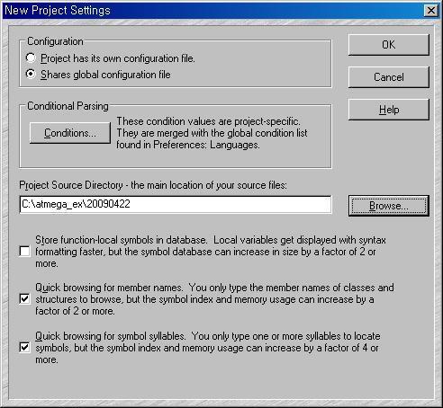The height and width of the screenshot is (408, 443).
Task: Cancel the New Project Settings dialog
Action: pyautogui.click(x=389, y=77)
